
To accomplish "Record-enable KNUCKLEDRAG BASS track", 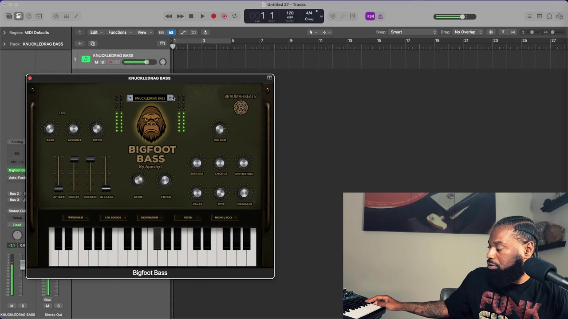I will point(110,62).
